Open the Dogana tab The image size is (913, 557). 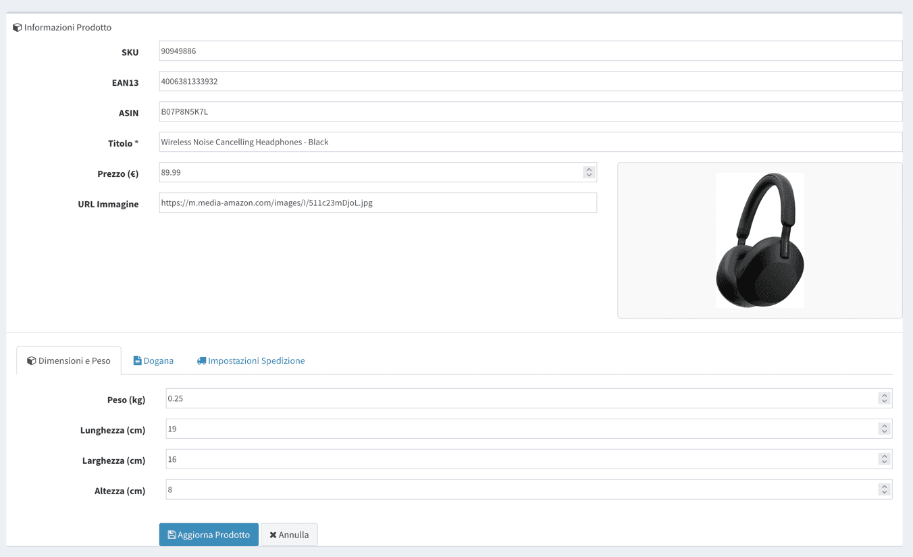point(153,361)
